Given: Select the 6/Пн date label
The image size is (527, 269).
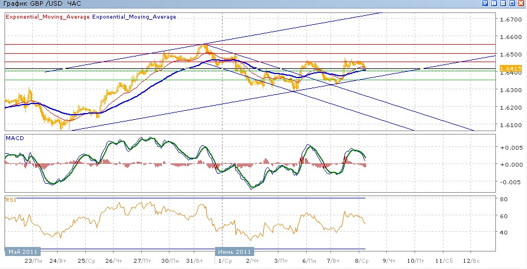Looking at the screenshot, I should point(309,261).
